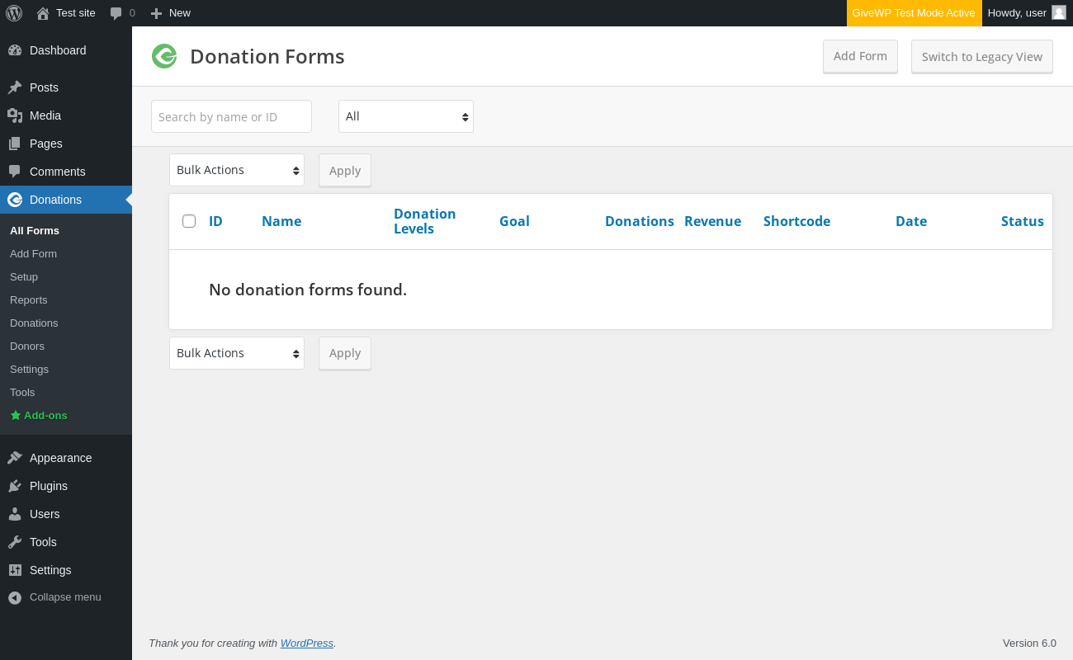
Task: Focus the Search by name or ID field
Action: [231, 116]
